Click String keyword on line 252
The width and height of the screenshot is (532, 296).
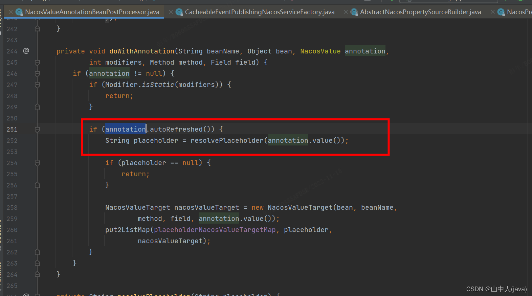(117, 140)
